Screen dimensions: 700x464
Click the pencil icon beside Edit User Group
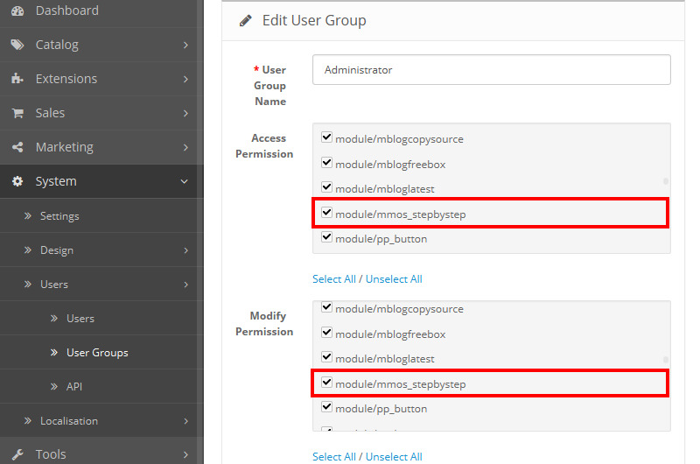pyautogui.click(x=246, y=20)
